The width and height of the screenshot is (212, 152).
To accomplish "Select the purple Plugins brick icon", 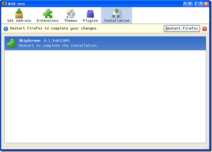I will pyautogui.click(x=90, y=14).
